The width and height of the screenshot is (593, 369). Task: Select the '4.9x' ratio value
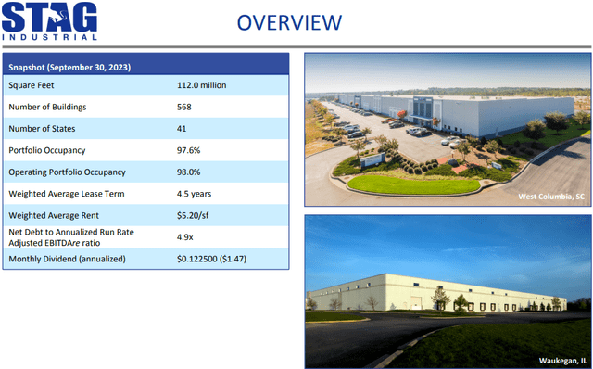click(x=185, y=237)
